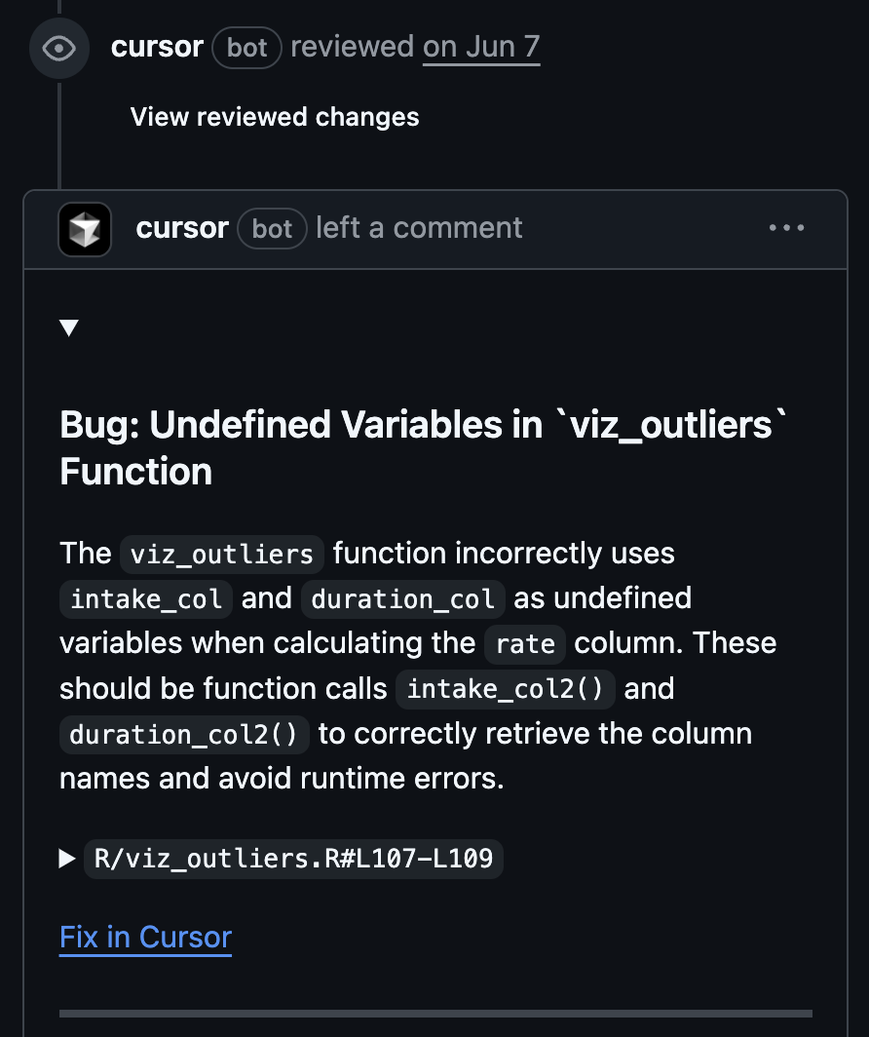Click the cursor username in comment header

point(182,228)
